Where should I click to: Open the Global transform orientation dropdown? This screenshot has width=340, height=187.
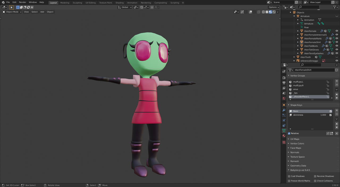click(125, 7)
